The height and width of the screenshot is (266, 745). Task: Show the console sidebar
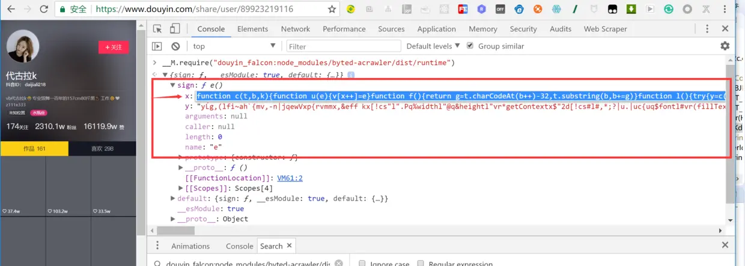pyautogui.click(x=157, y=46)
